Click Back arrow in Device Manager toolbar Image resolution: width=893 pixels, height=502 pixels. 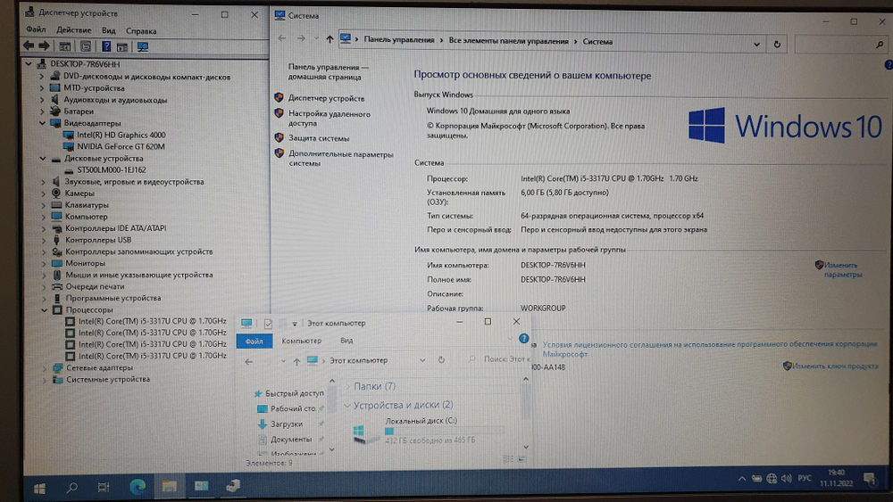(29, 46)
